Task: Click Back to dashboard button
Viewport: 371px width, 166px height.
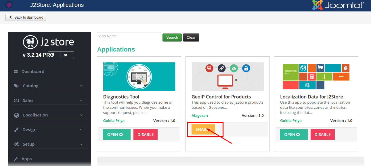Action: (x=26, y=17)
